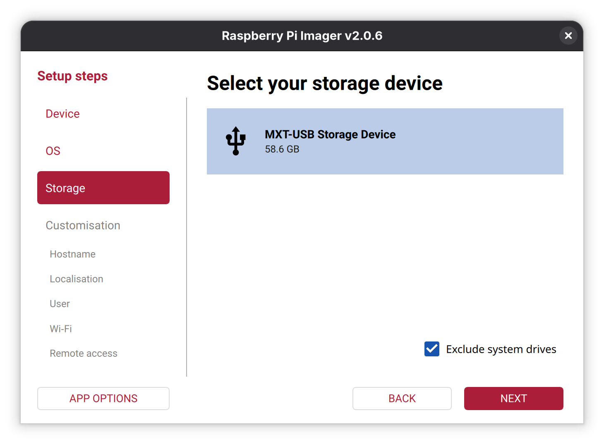Click the USB drive icon
This screenshot has width=604, height=444.
click(x=236, y=141)
